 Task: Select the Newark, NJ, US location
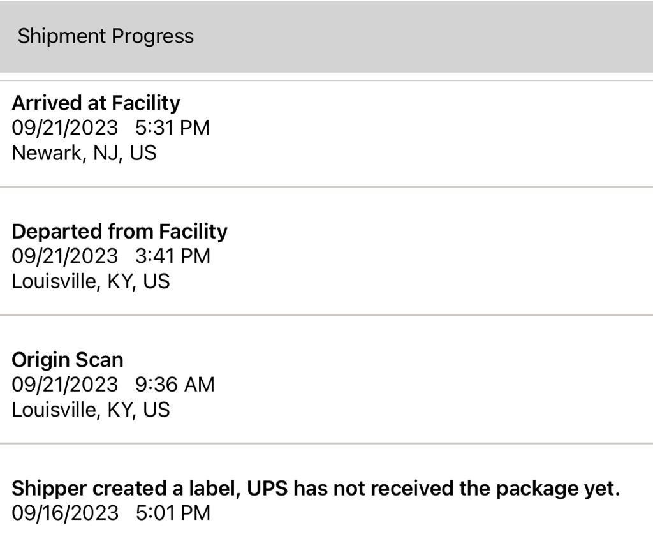[84, 153]
